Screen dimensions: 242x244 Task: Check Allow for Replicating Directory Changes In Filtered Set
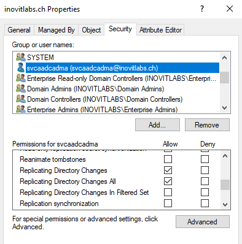tap(168, 193)
